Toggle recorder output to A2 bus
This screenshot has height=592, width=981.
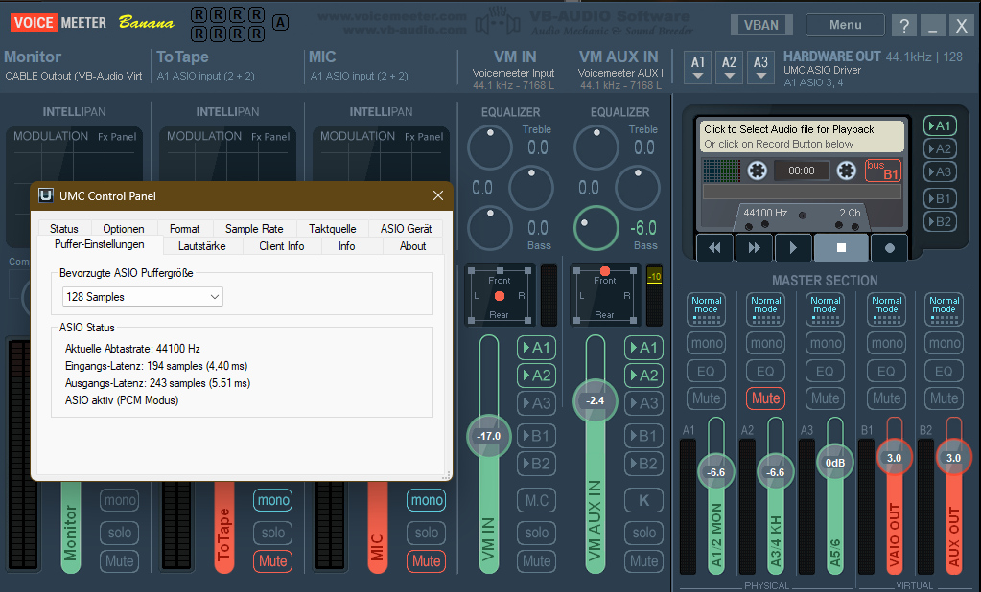[940, 148]
